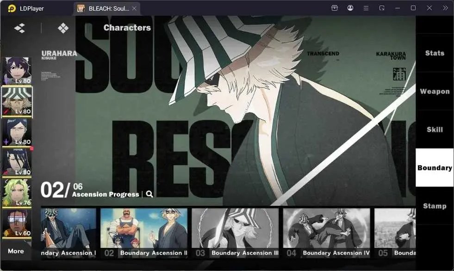Select the third Lv 80 dark-haired character portrait

[x=17, y=132]
